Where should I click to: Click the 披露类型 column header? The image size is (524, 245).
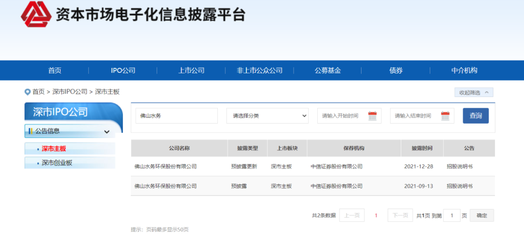coord(247,148)
